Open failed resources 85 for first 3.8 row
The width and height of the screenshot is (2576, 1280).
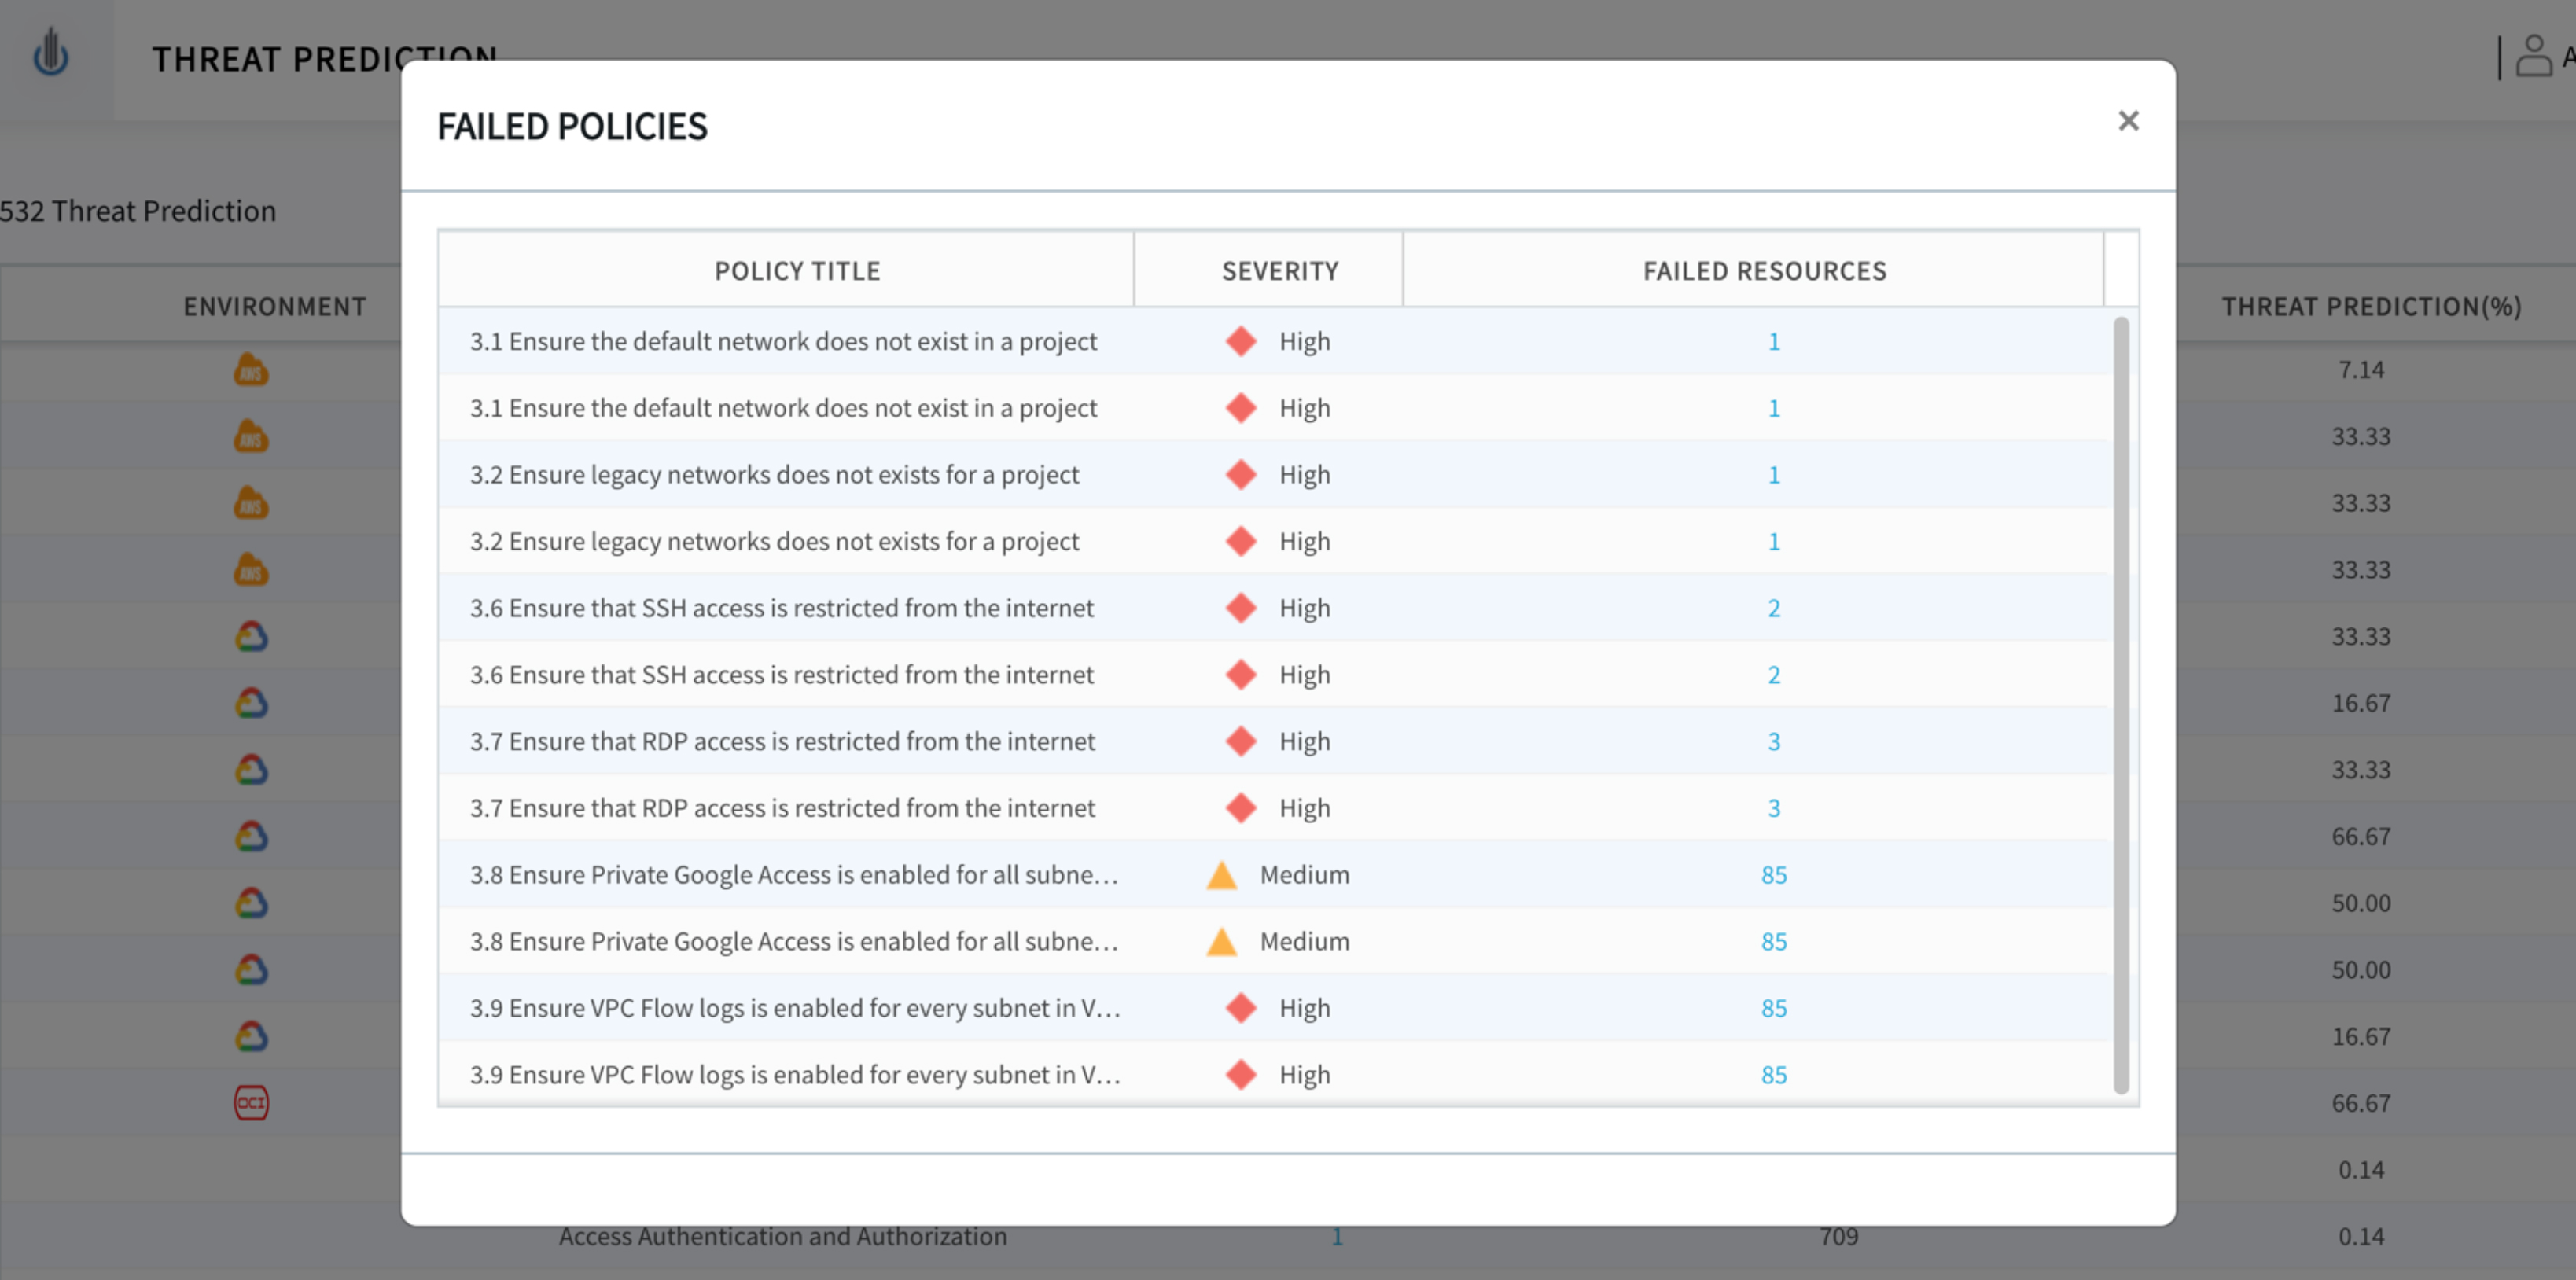click(1774, 875)
